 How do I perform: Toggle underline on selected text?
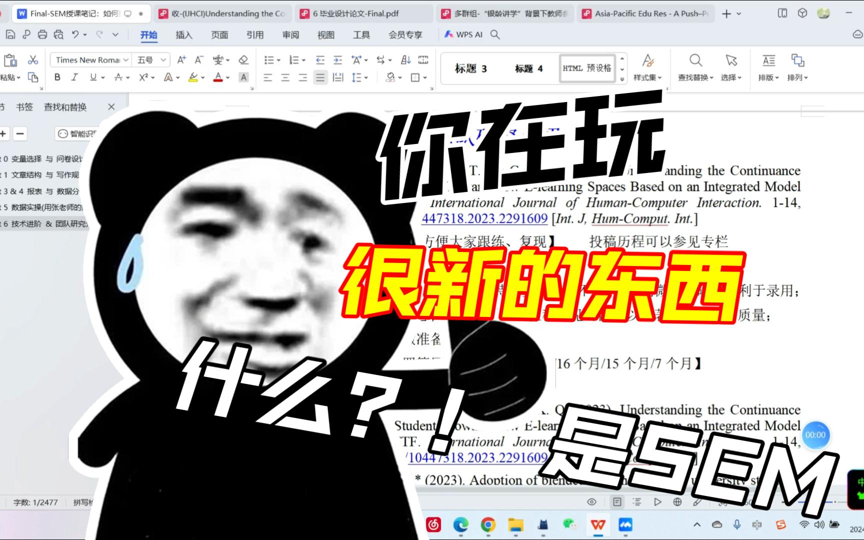(x=92, y=77)
